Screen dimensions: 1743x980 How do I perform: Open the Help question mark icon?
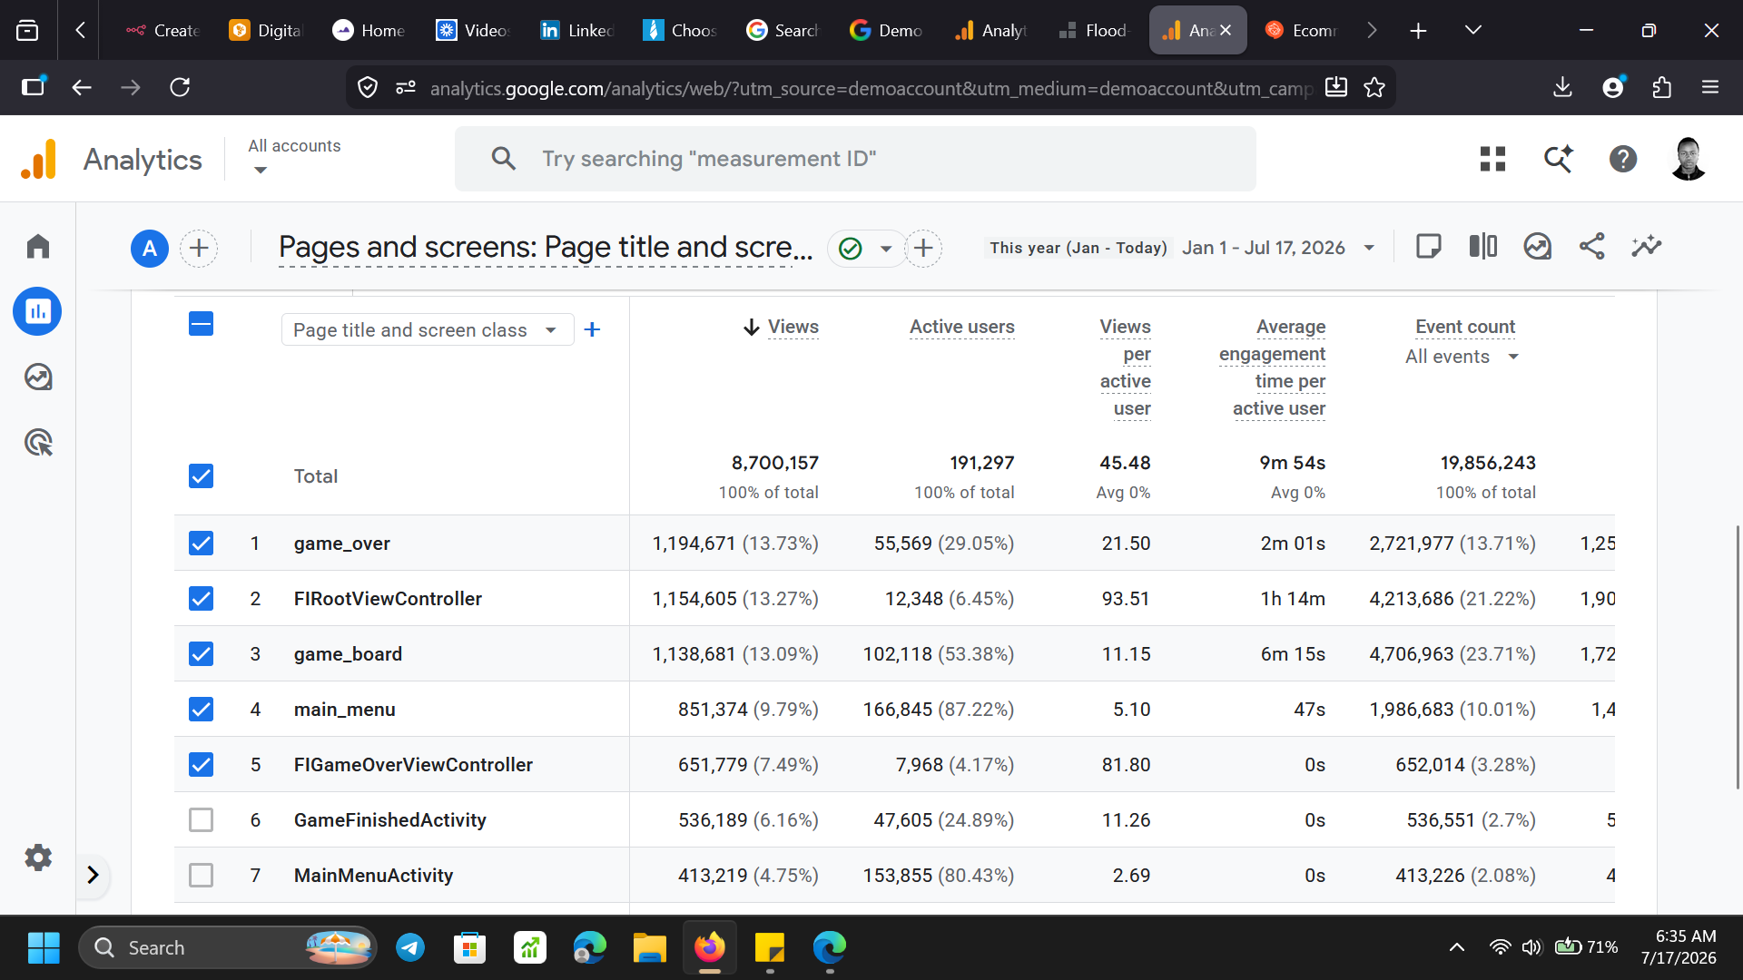point(1623,159)
